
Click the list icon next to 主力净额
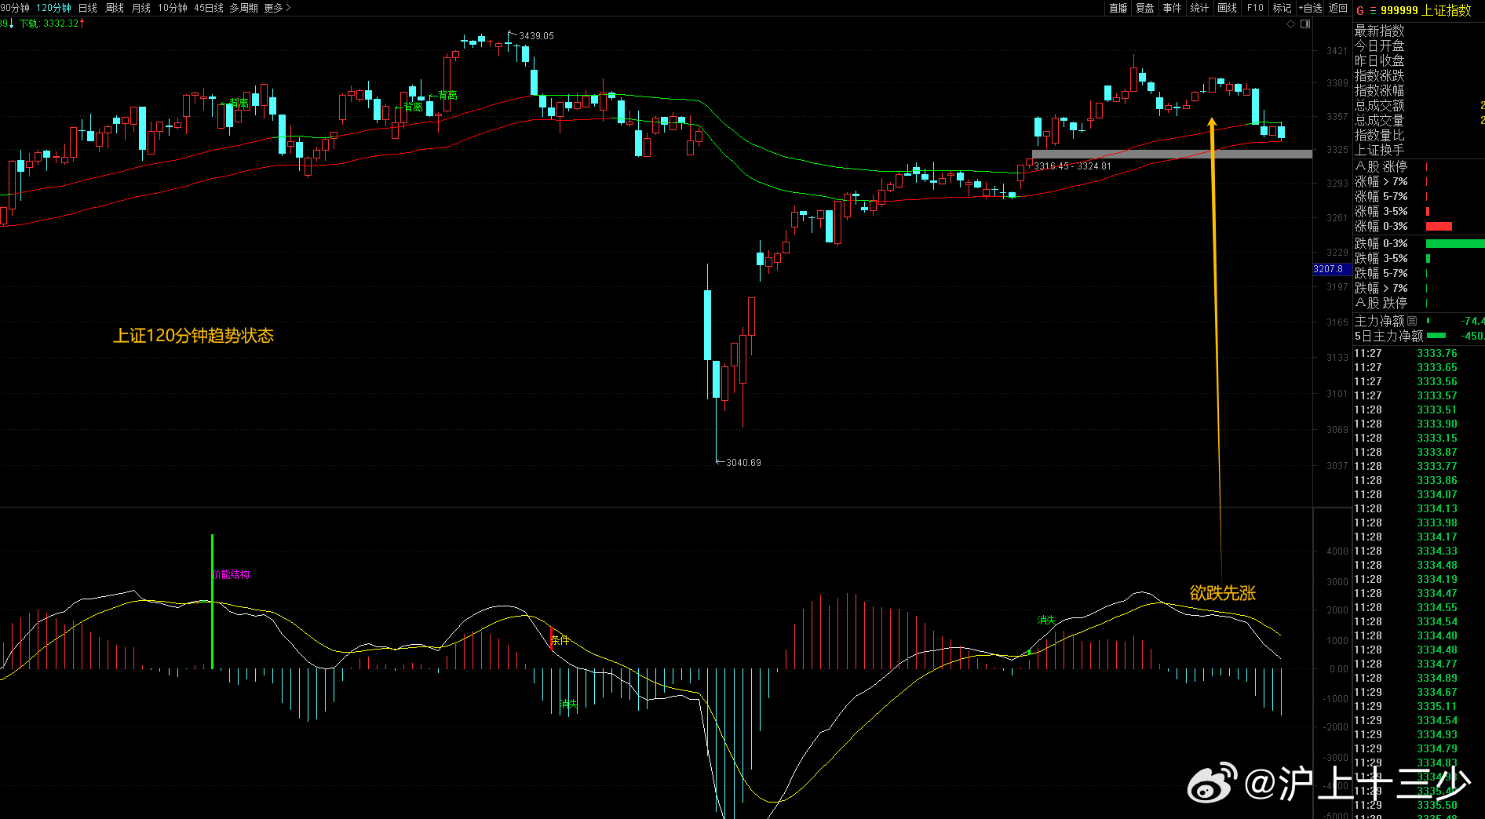point(1412,321)
